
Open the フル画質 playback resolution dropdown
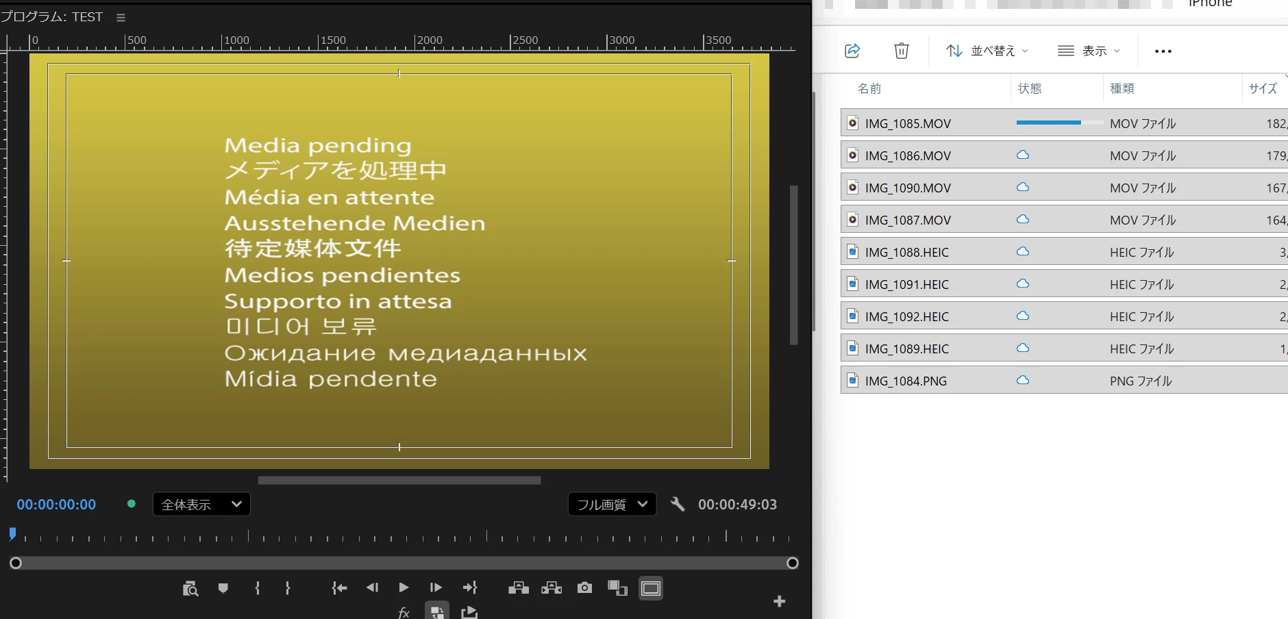612,505
